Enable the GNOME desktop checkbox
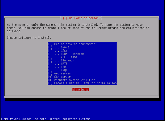 pos(51,48)
